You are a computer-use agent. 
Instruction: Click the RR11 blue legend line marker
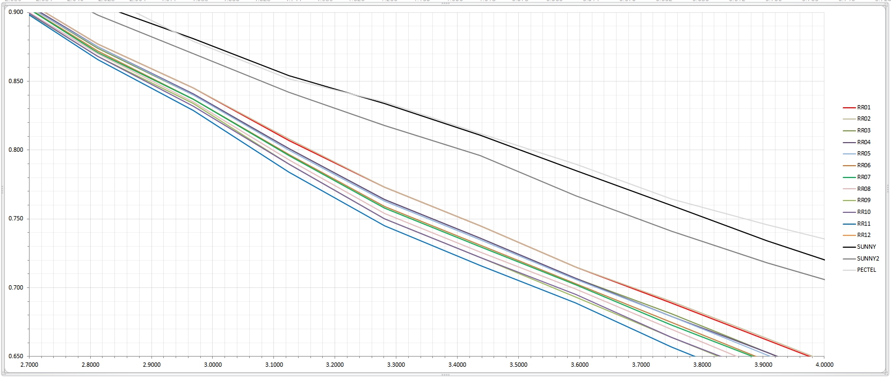pyautogui.click(x=849, y=224)
